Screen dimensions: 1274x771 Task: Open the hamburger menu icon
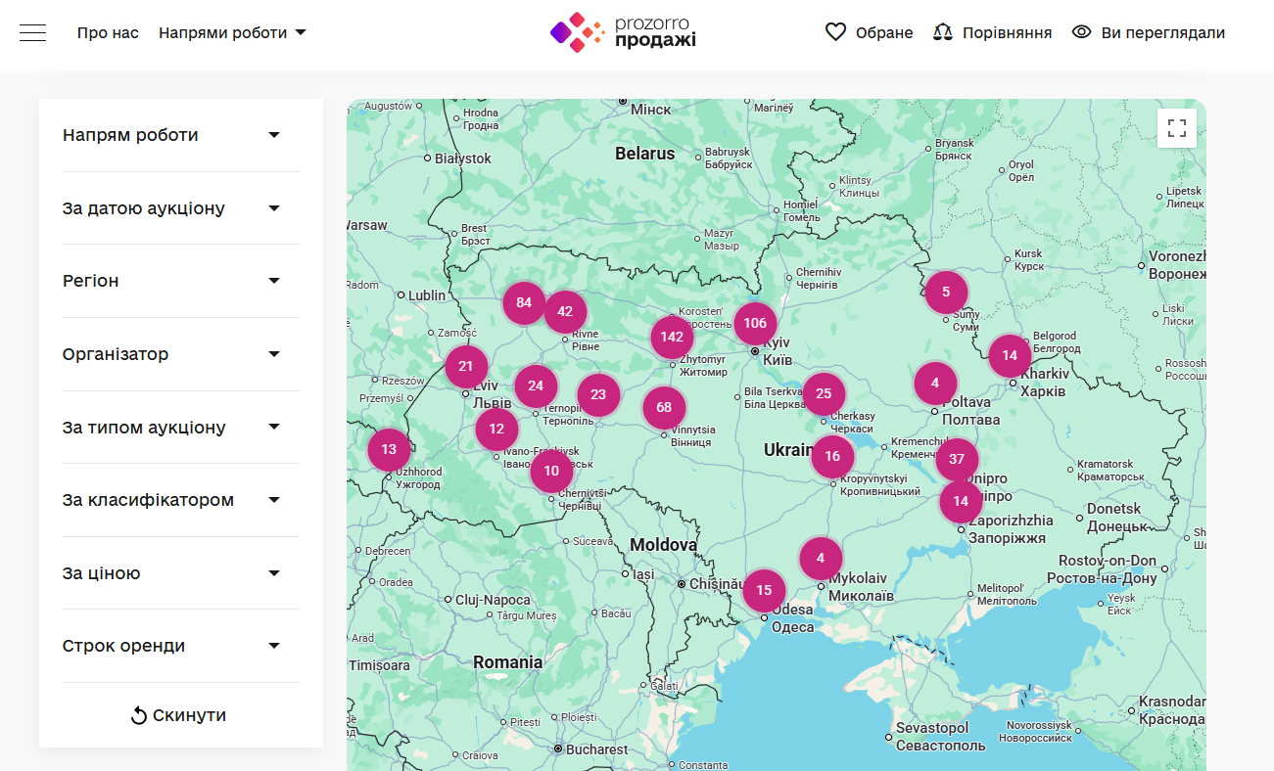32,32
